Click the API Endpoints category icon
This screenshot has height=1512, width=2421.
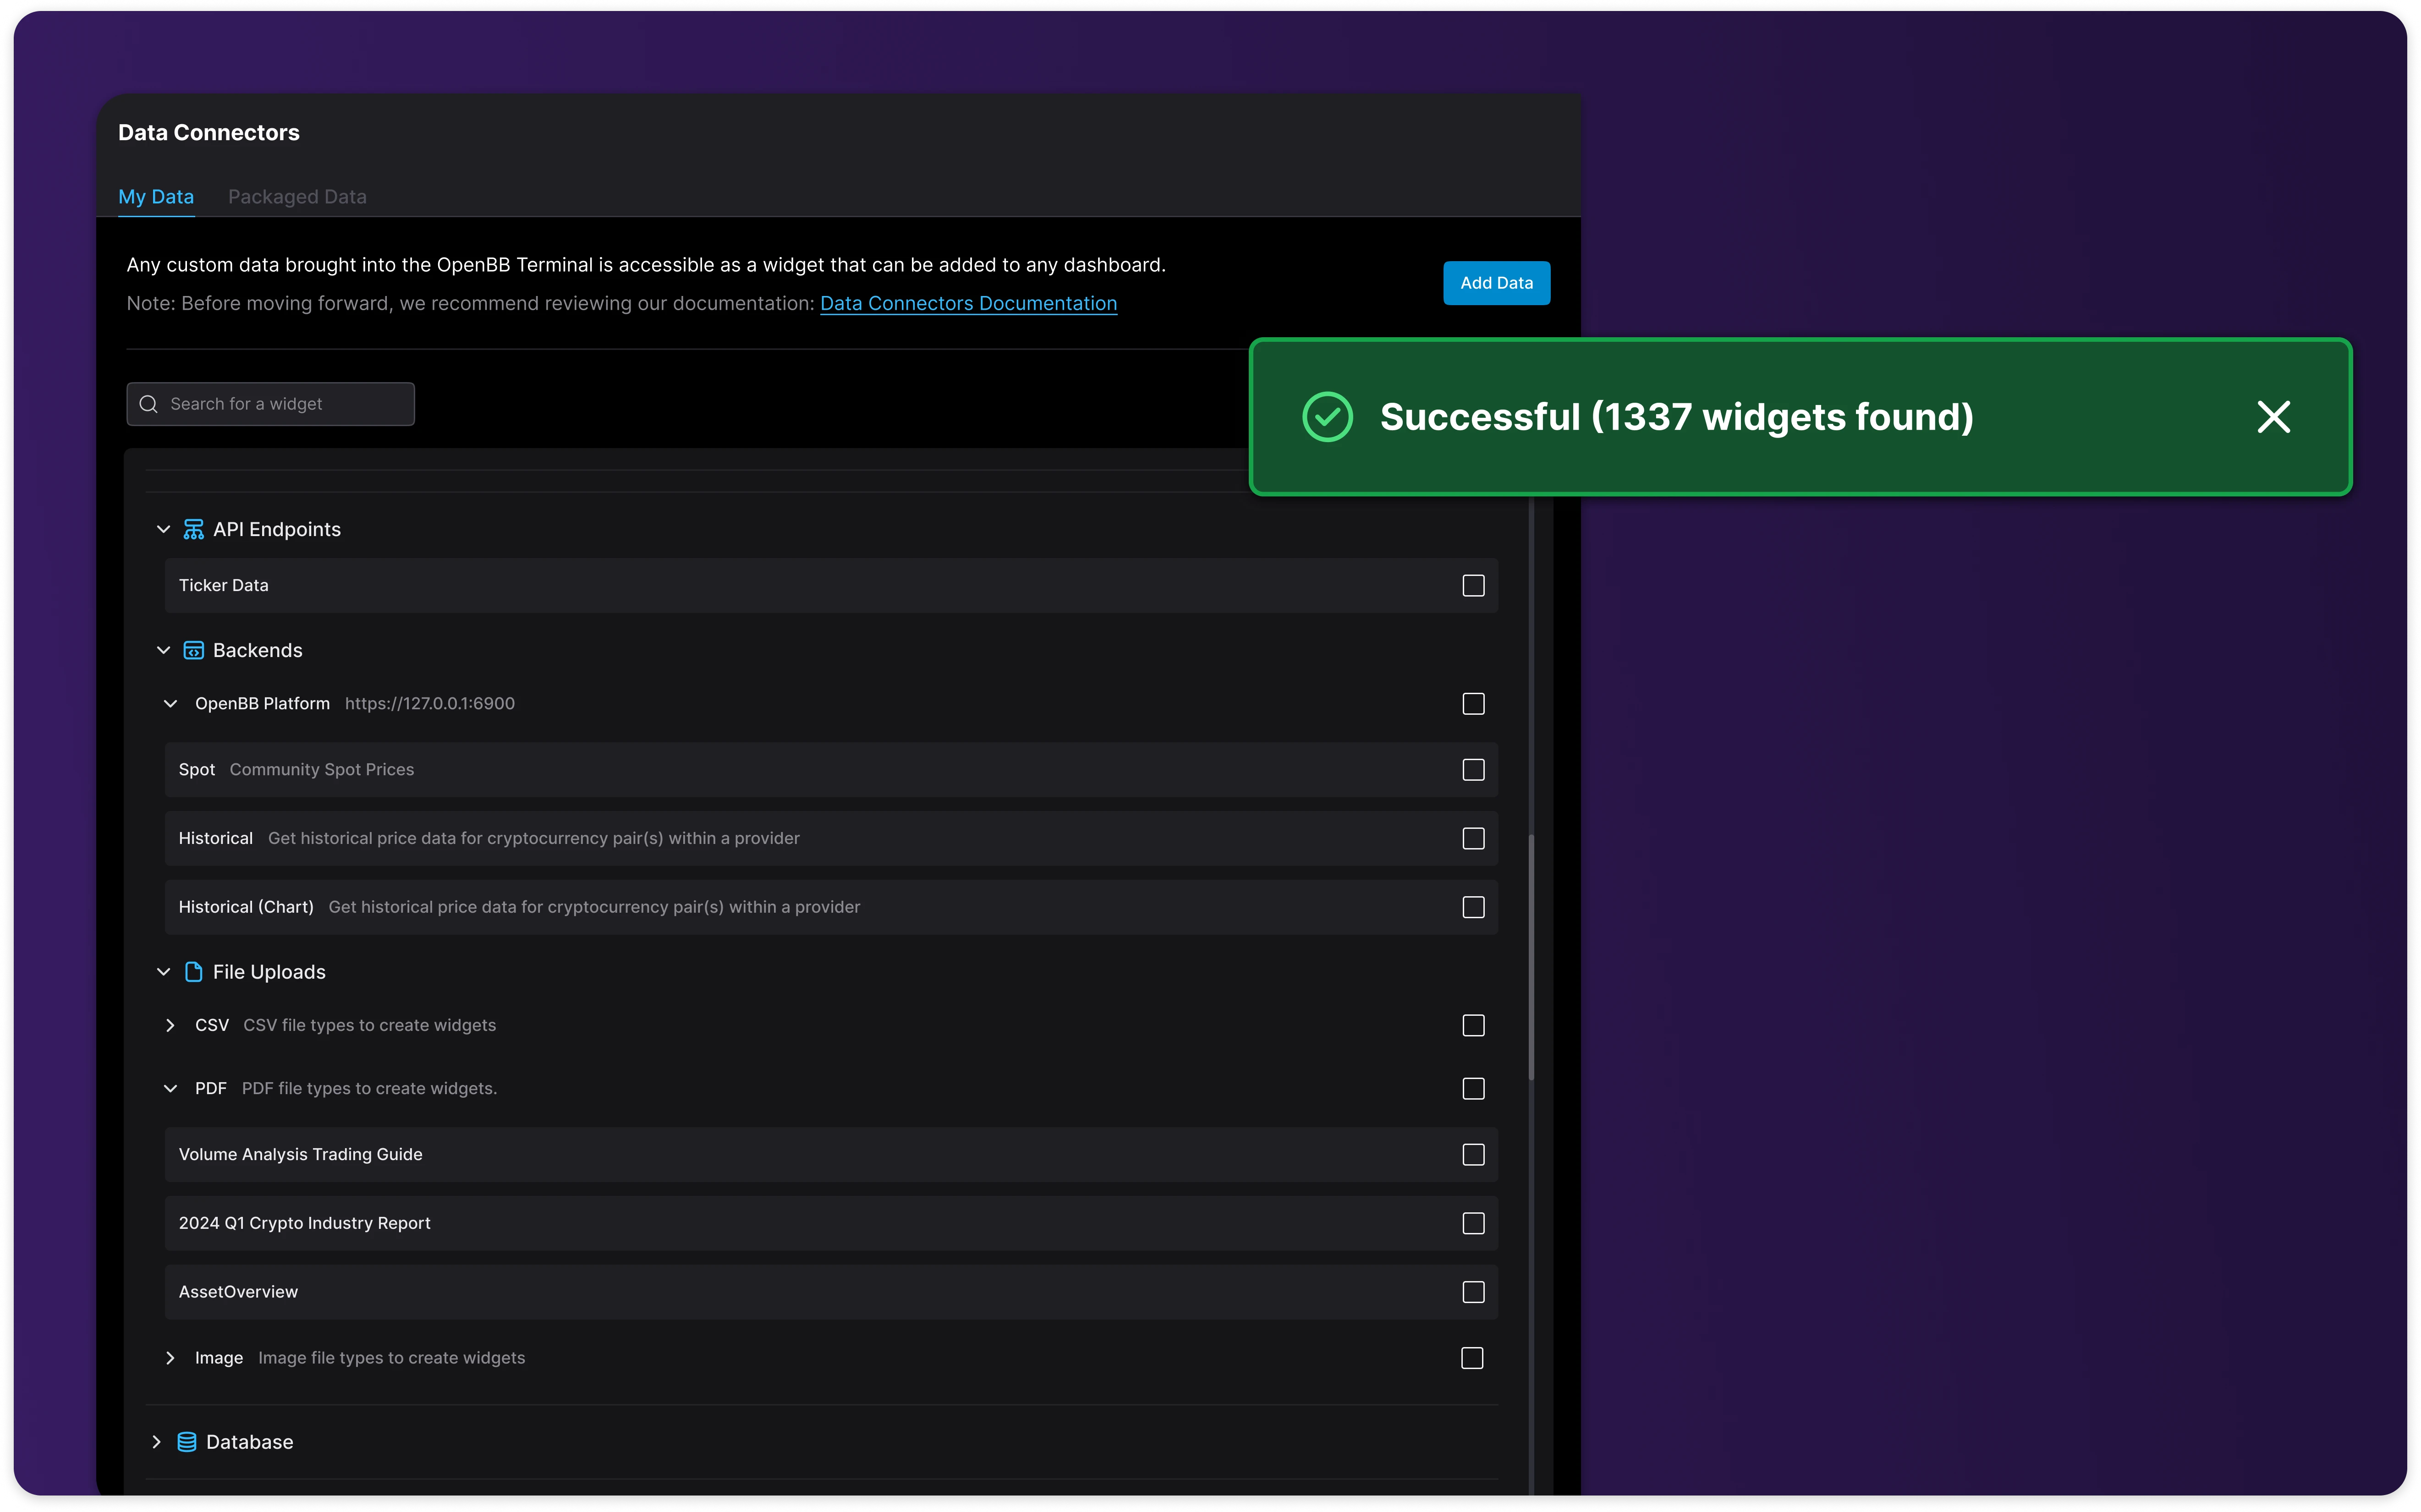pos(193,529)
